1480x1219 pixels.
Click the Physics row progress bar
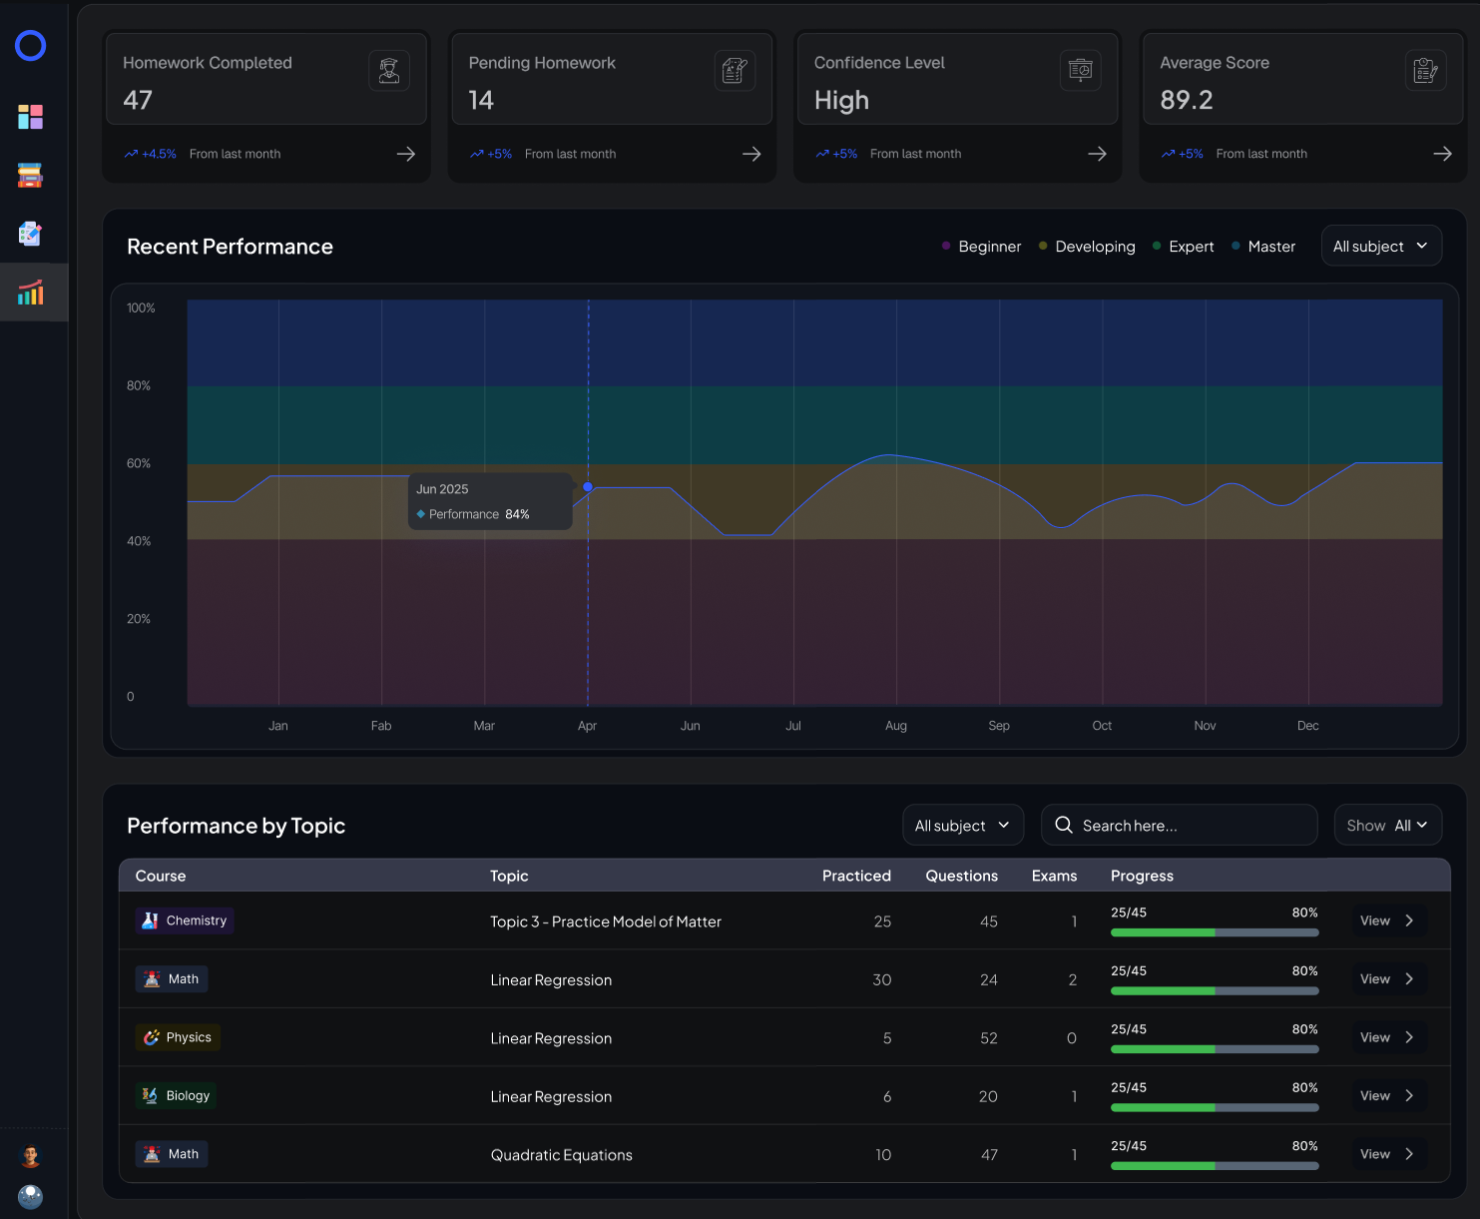pos(1215,1049)
